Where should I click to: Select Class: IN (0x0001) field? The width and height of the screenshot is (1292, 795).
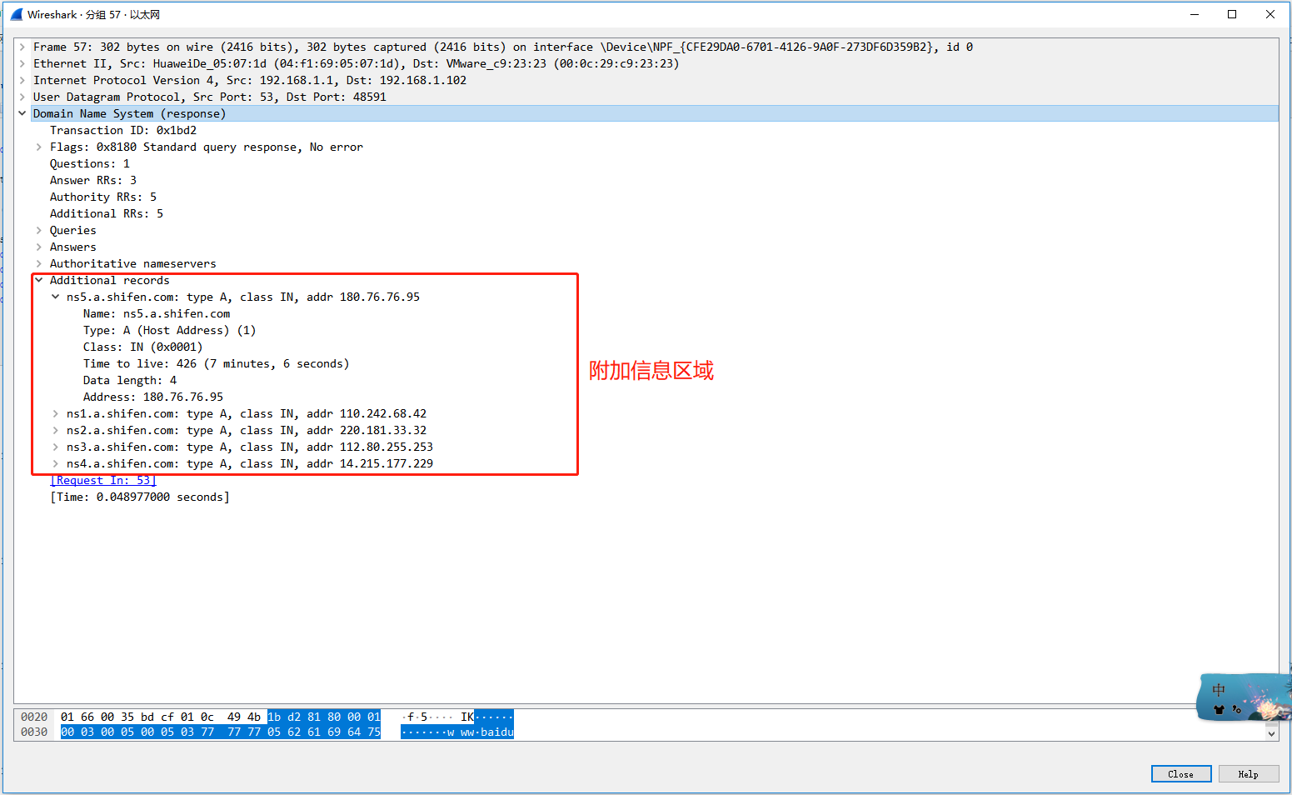coord(143,347)
